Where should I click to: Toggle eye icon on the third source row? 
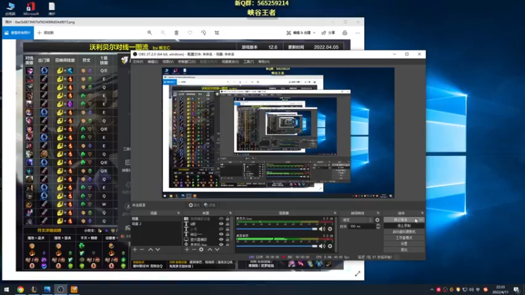(221, 229)
